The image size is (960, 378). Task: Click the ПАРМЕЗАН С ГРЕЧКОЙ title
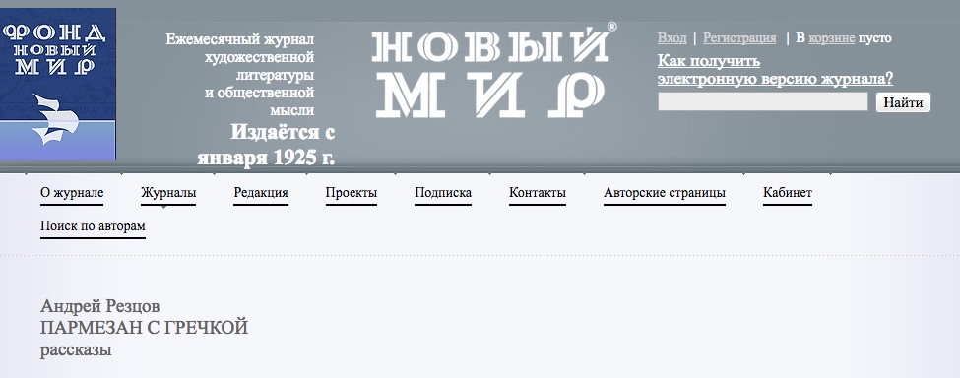pyautogui.click(x=144, y=328)
